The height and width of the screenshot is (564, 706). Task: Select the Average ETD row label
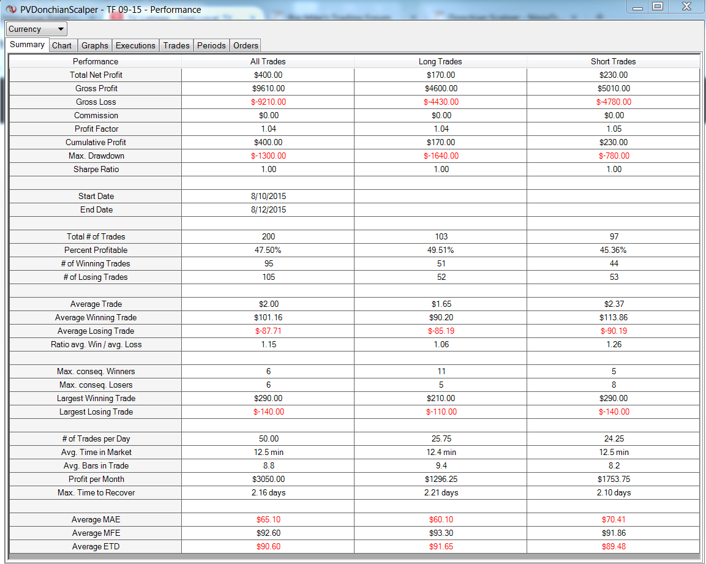pyautogui.click(x=96, y=546)
